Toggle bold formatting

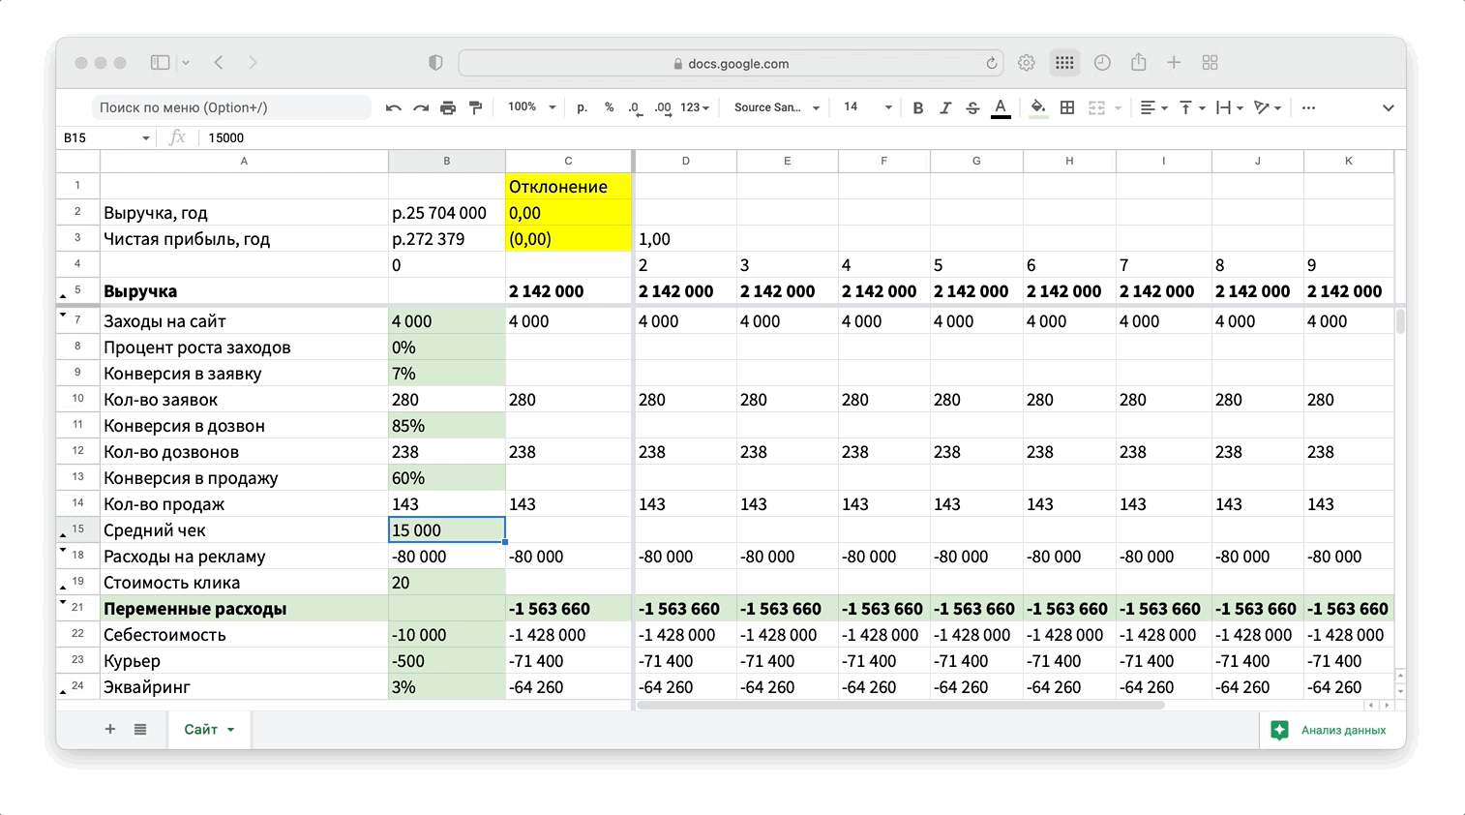coord(917,107)
